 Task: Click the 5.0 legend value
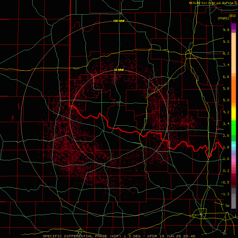coord(226,100)
